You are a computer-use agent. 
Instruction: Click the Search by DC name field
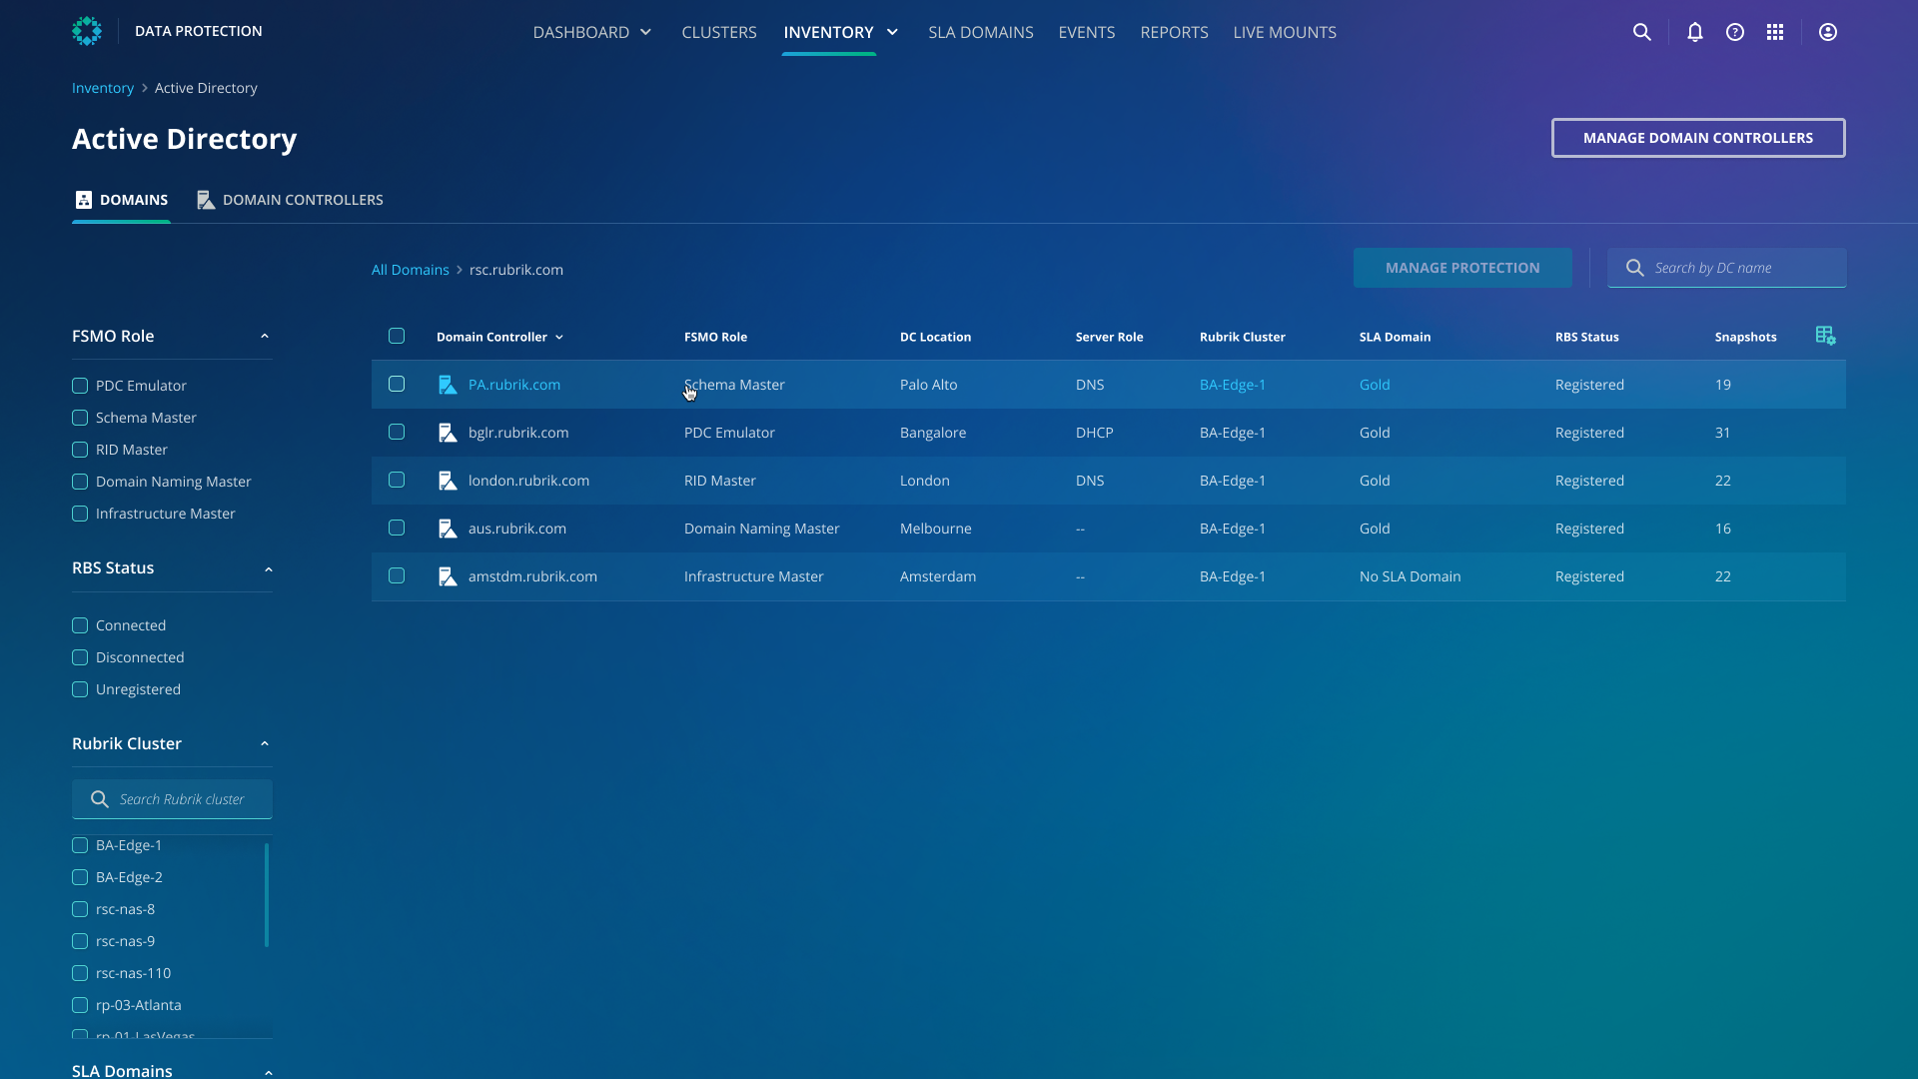[1726, 268]
